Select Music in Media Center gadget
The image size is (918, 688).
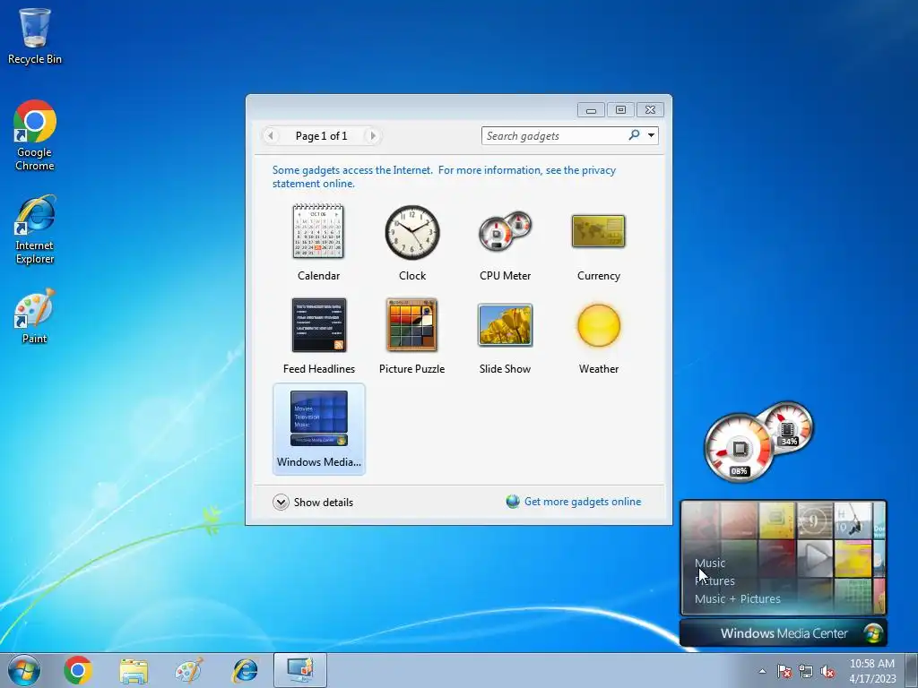pos(710,563)
